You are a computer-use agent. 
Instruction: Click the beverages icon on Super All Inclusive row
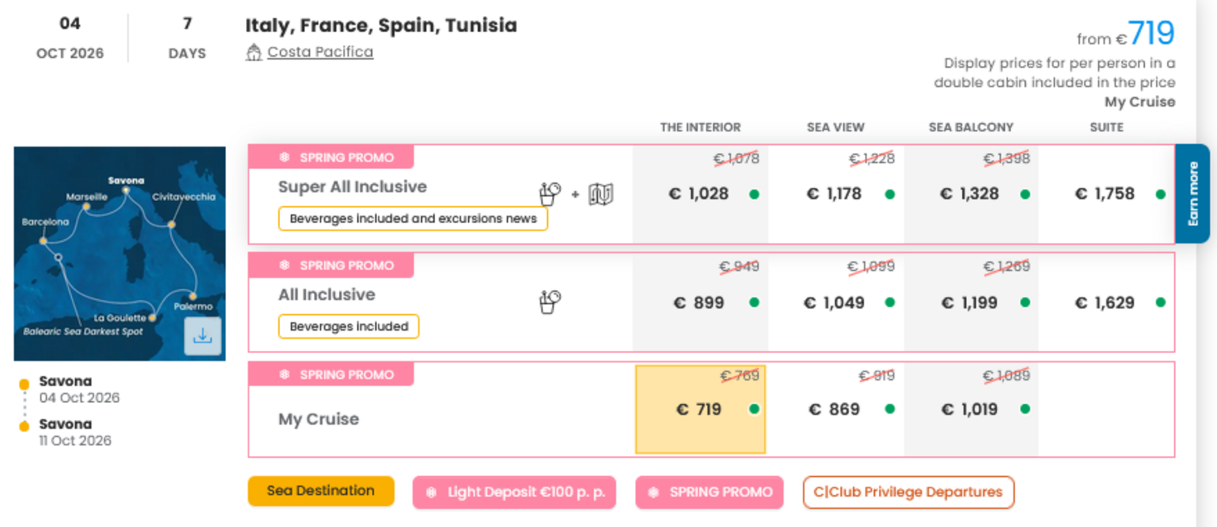(549, 192)
